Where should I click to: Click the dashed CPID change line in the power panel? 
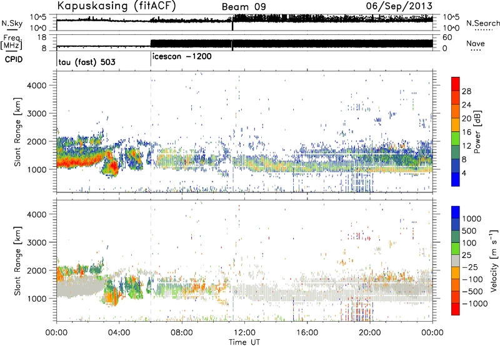tap(151, 131)
